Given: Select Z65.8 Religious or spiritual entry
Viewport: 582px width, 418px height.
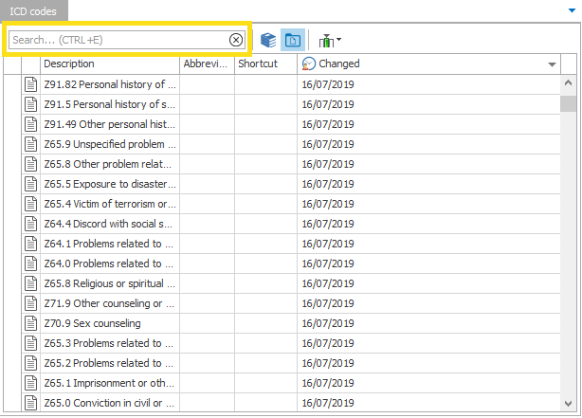Looking at the screenshot, I should click(x=110, y=283).
